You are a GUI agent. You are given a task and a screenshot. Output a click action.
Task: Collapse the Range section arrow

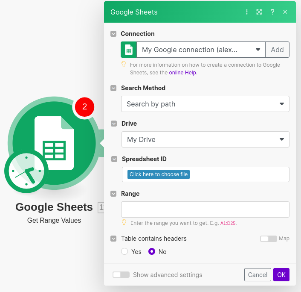point(113,194)
